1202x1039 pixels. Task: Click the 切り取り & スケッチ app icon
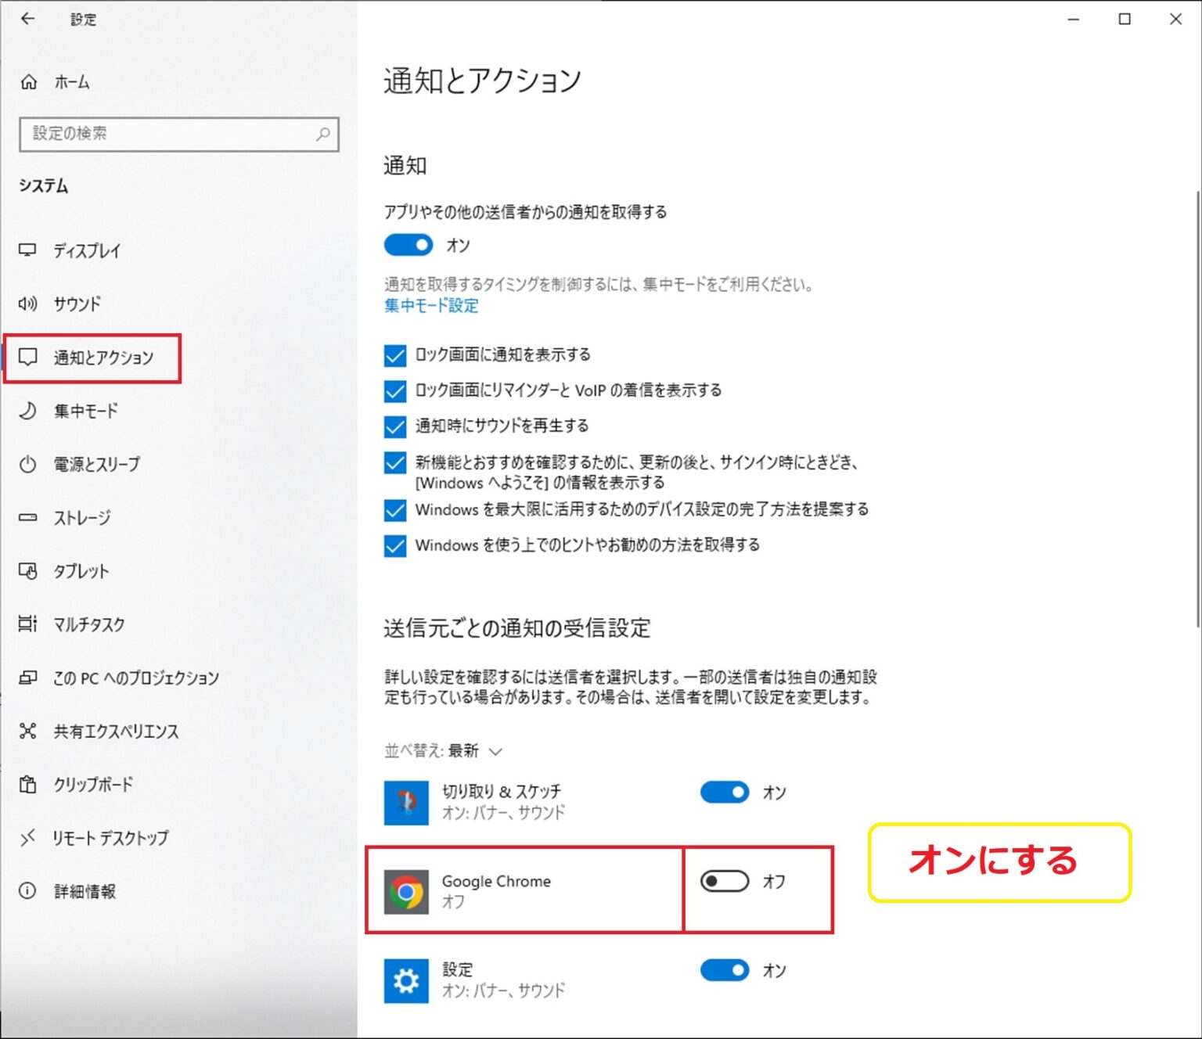(x=406, y=803)
